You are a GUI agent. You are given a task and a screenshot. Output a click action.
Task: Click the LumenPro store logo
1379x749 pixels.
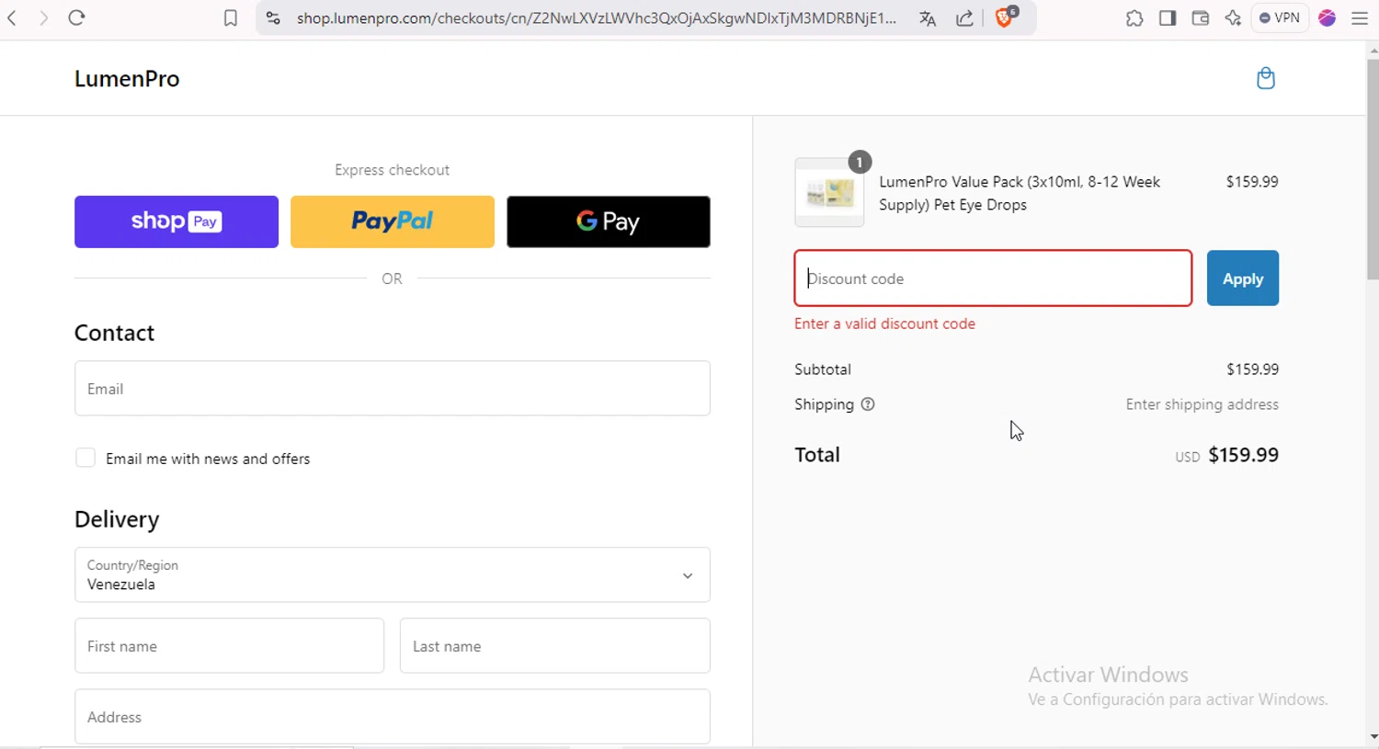(127, 79)
